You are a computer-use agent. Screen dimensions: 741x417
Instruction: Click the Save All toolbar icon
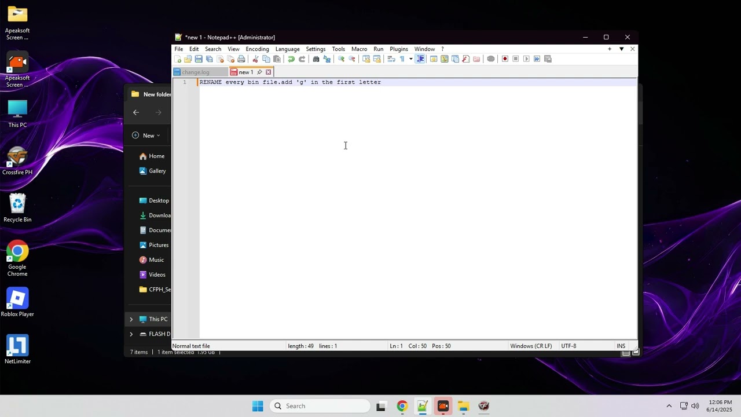point(210,59)
